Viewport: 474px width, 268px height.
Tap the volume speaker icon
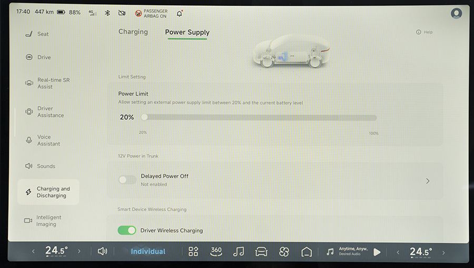pos(102,252)
